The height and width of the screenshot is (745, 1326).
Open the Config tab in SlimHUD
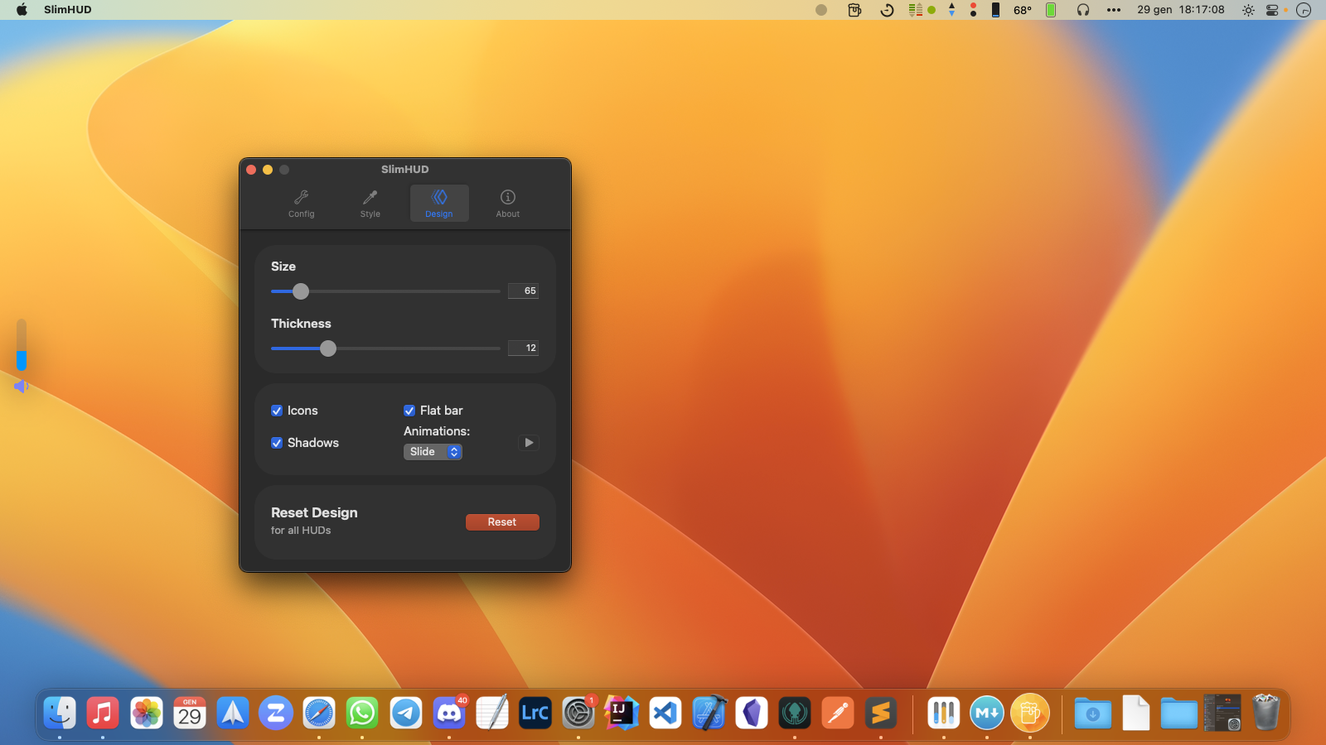[301, 203]
